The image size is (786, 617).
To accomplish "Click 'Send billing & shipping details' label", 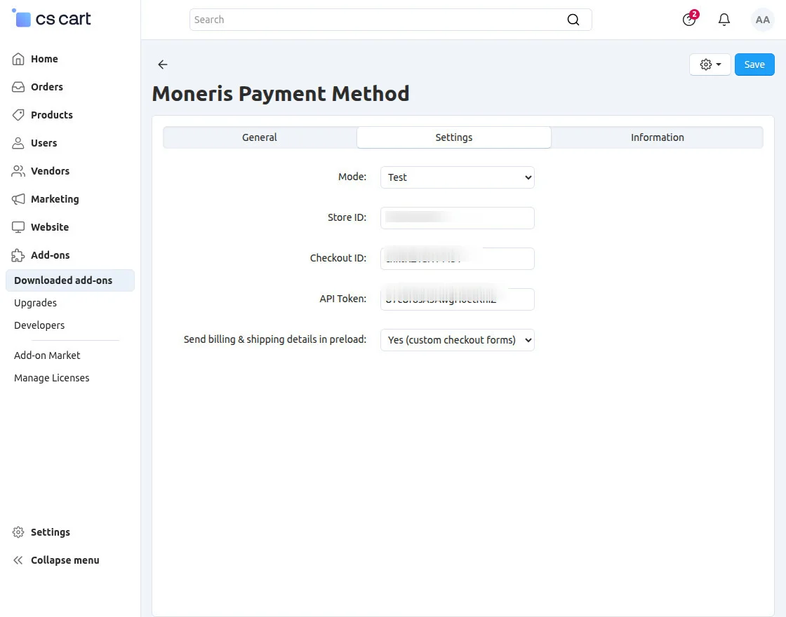I will coord(275,339).
